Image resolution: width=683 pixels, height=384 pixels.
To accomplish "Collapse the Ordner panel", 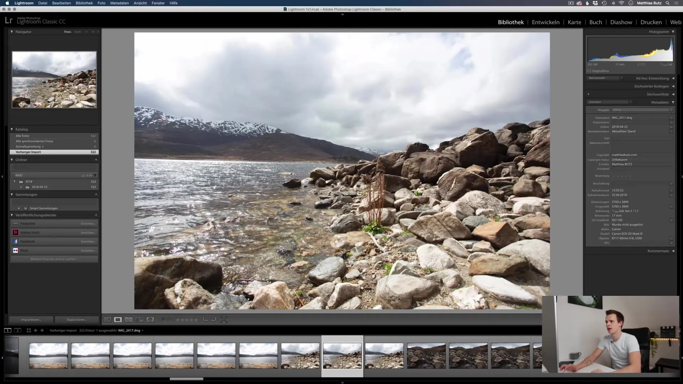I will pos(12,160).
